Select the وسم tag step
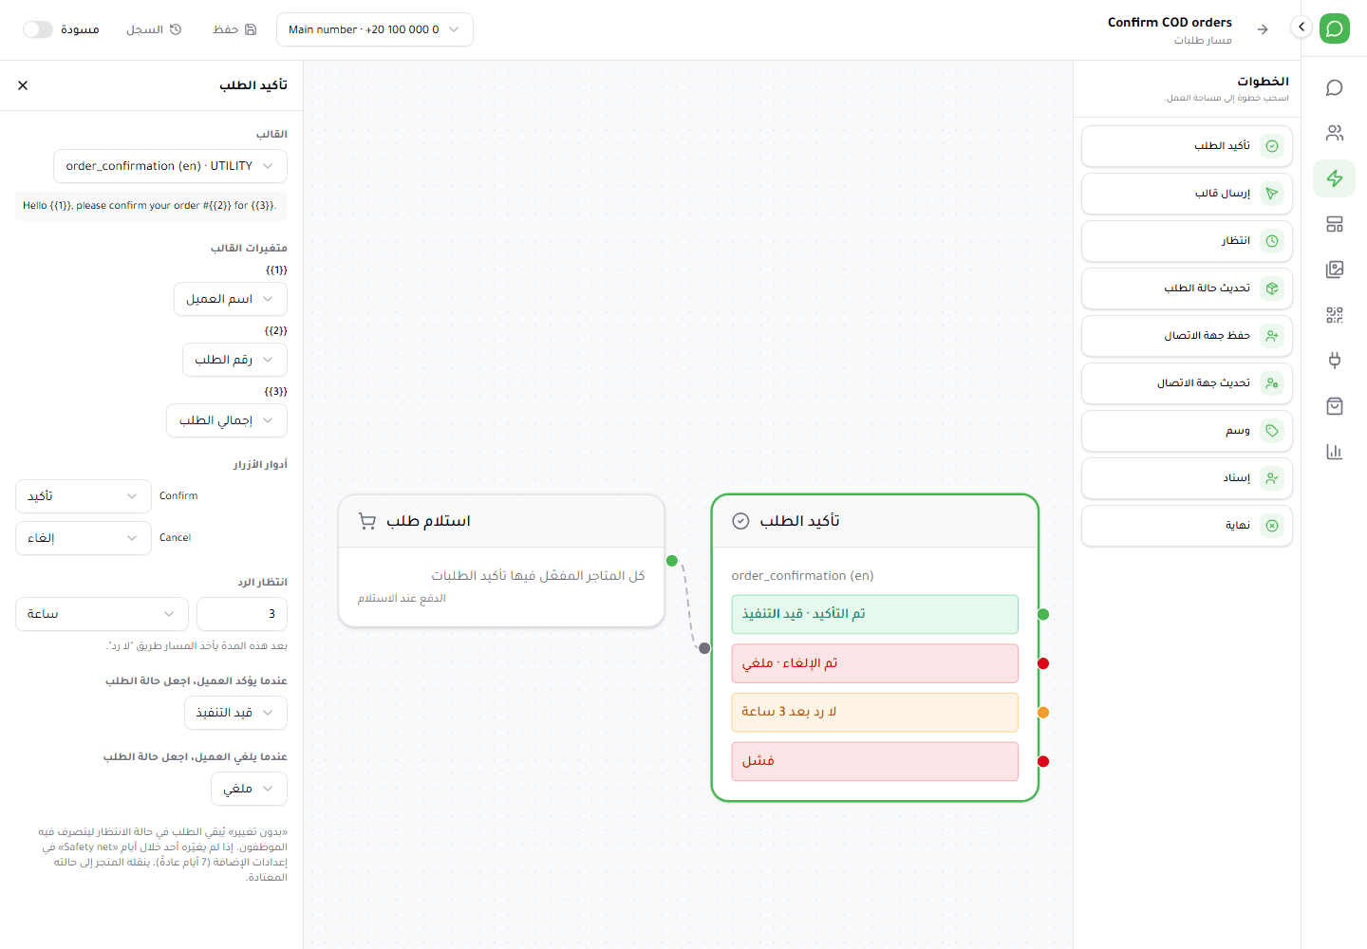Screen dimensions: 1367x949 pyautogui.click(x=1187, y=431)
